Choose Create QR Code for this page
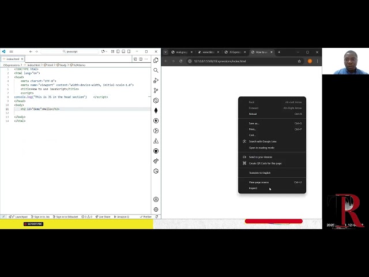This screenshot has width=369, height=277. point(272,163)
